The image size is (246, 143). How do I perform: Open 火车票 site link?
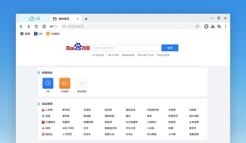(172, 134)
